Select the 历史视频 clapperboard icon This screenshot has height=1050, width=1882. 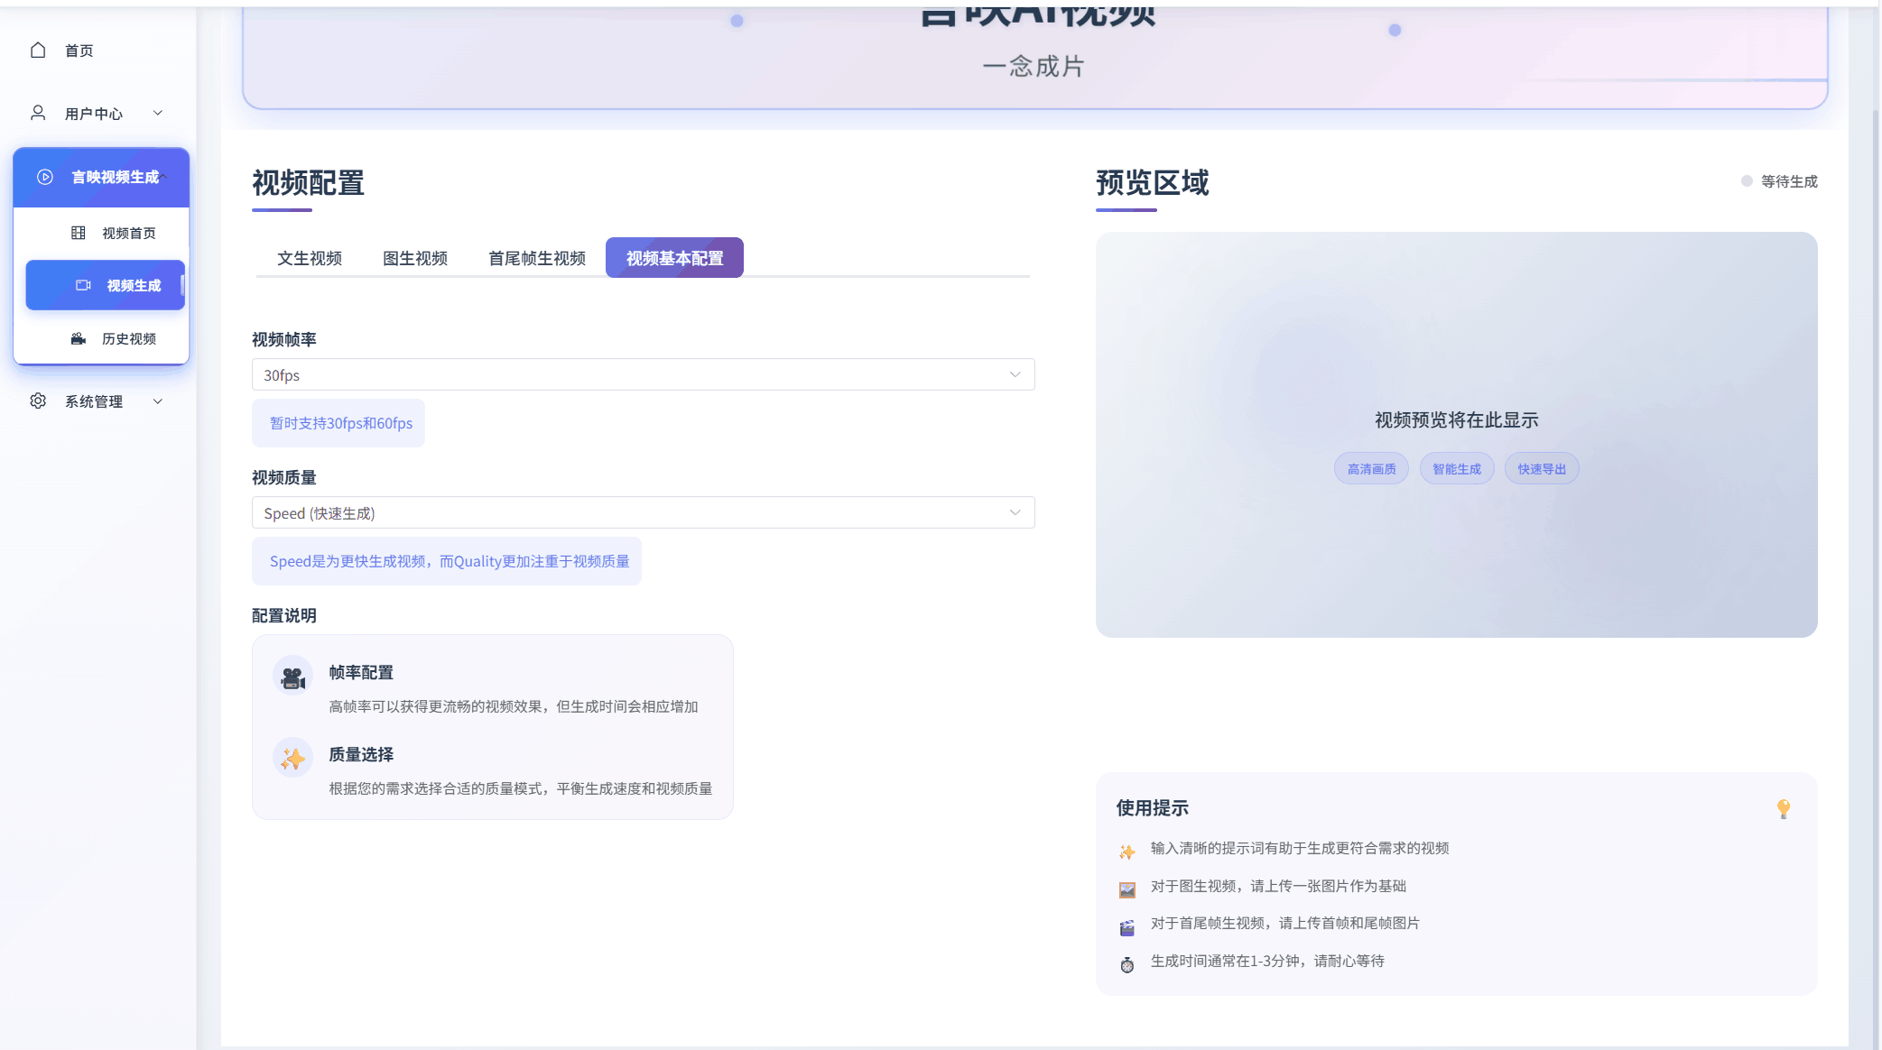pos(79,339)
